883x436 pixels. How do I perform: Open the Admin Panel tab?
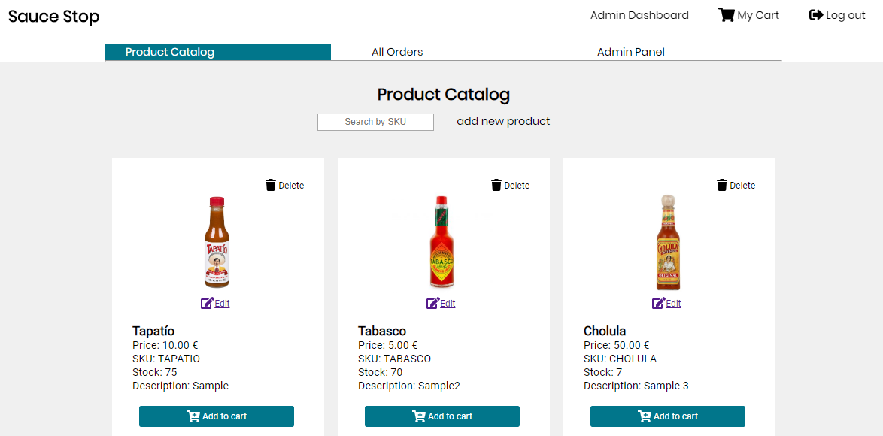[x=630, y=52]
